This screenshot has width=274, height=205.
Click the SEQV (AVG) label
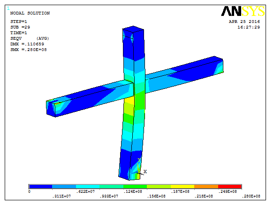[30, 38]
